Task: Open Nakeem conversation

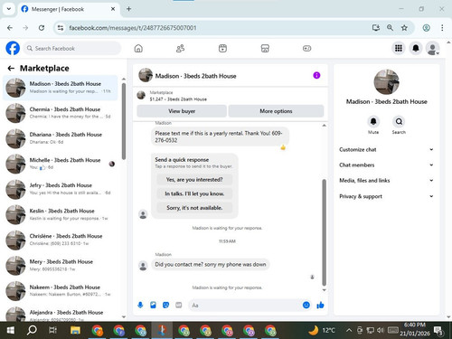Action: [x=61, y=290]
